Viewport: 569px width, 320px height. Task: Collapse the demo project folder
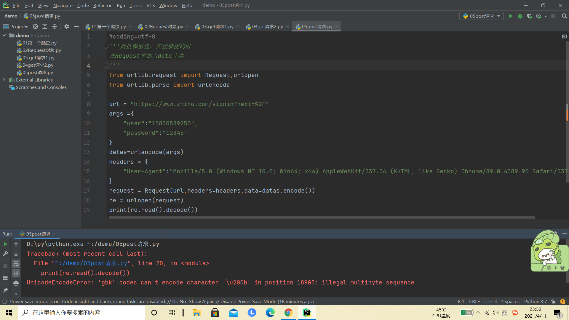click(x=4, y=35)
